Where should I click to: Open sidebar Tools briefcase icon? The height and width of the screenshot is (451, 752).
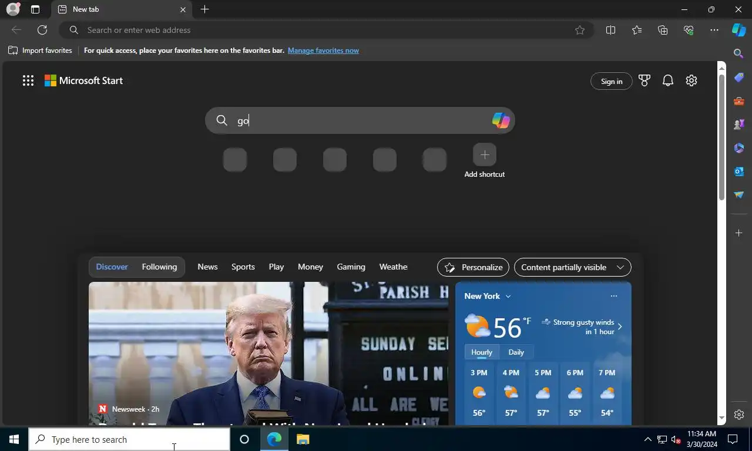tap(739, 101)
